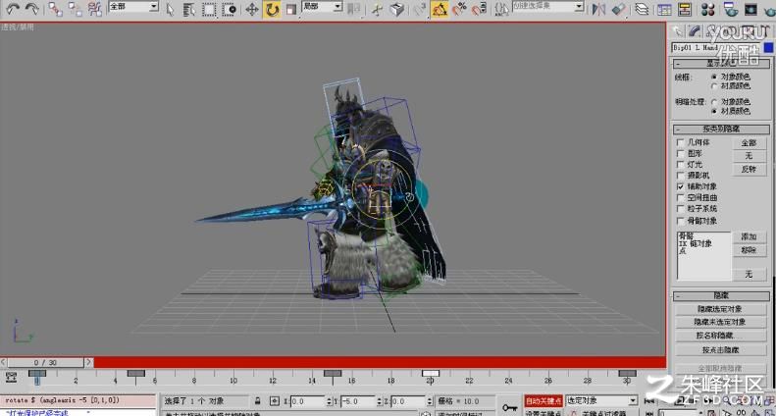
Task: Open the named selection sets dropdown
Action: 547,7
